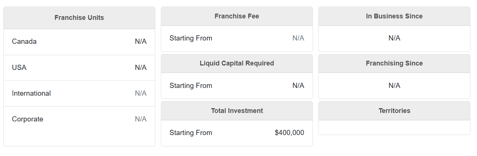Click the Territories panel header
The width and height of the screenshot is (477, 156).
394,111
